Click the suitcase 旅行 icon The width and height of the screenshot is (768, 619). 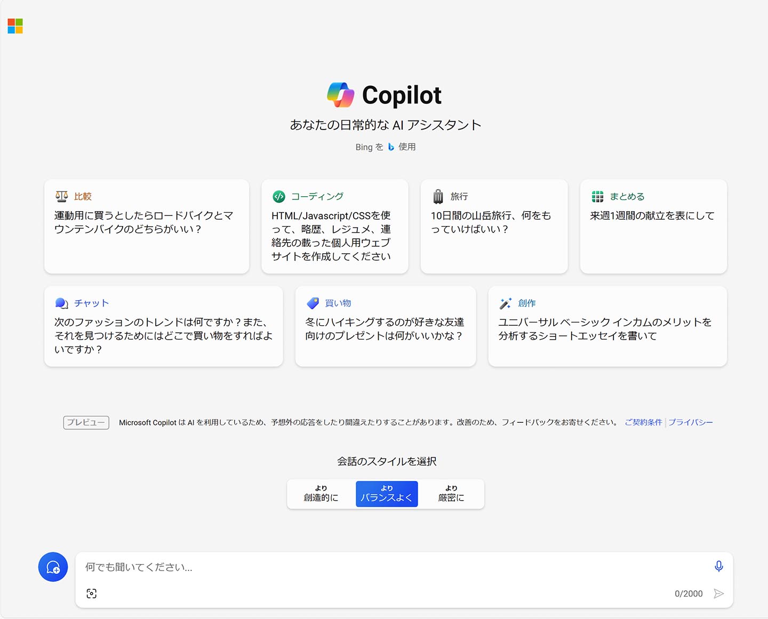tap(438, 197)
